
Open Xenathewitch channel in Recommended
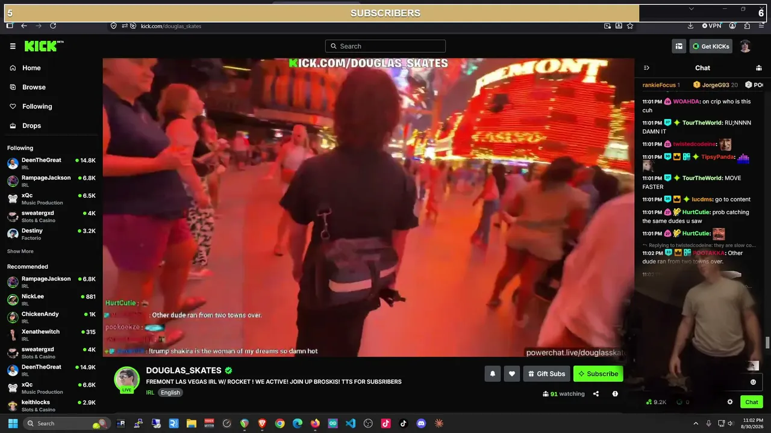coord(51,335)
